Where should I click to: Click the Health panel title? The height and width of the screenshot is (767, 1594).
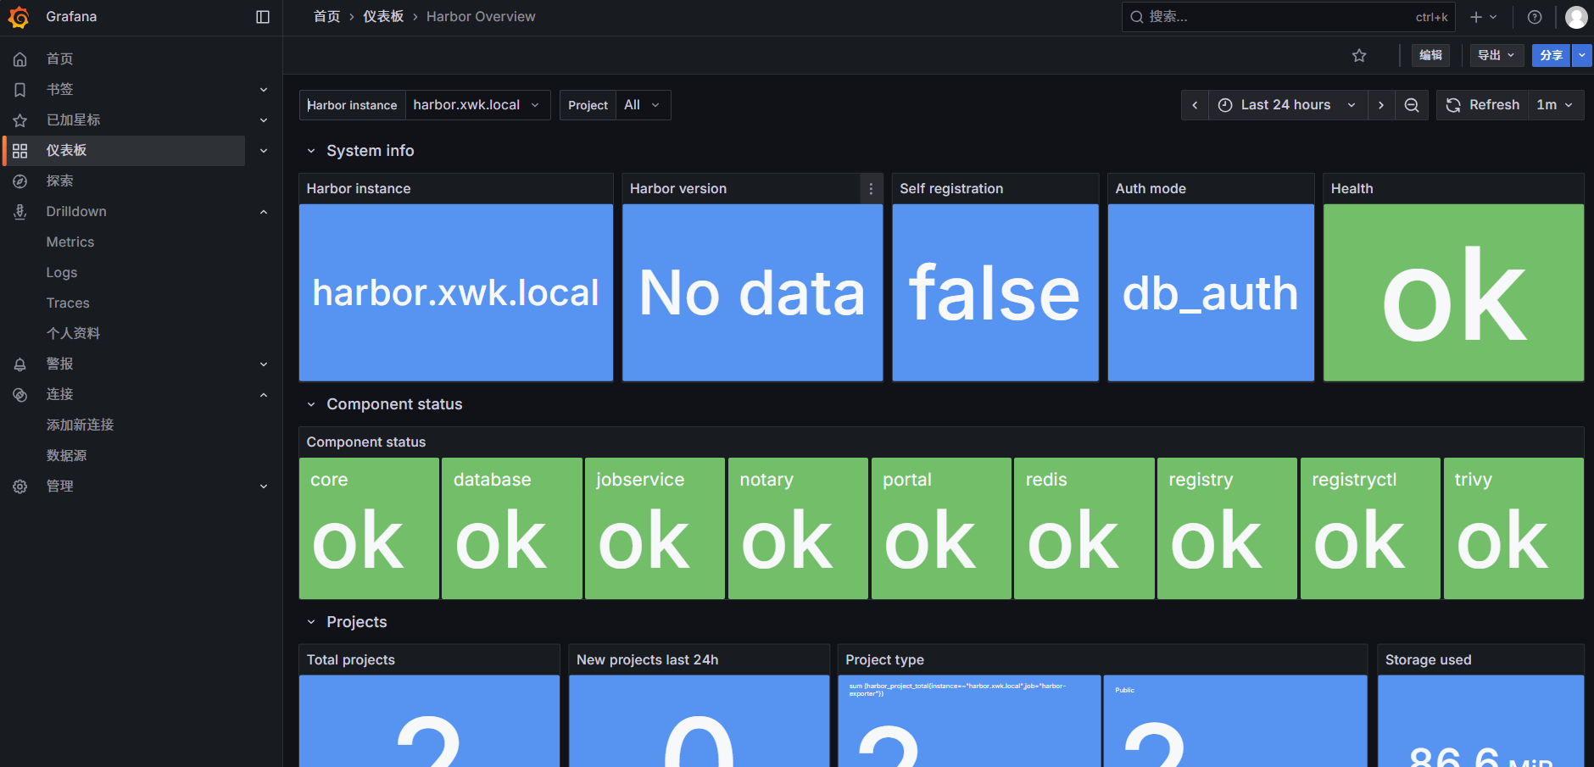pos(1352,189)
